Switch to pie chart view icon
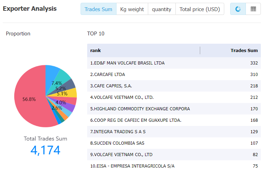 click(x=238, y=9)
